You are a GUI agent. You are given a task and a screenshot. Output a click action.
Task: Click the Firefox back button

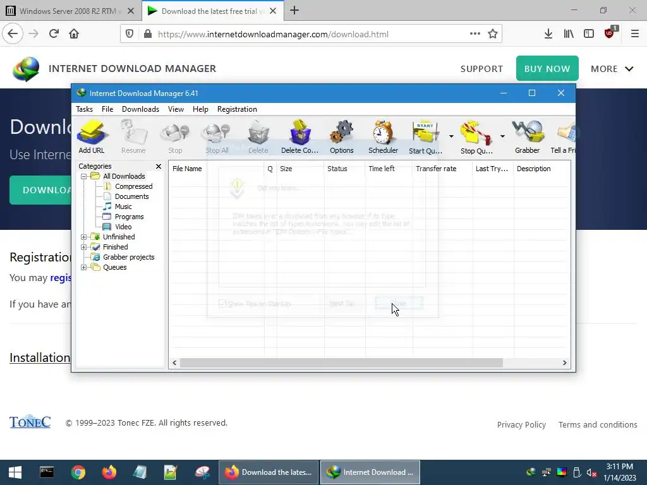[13, 34]
